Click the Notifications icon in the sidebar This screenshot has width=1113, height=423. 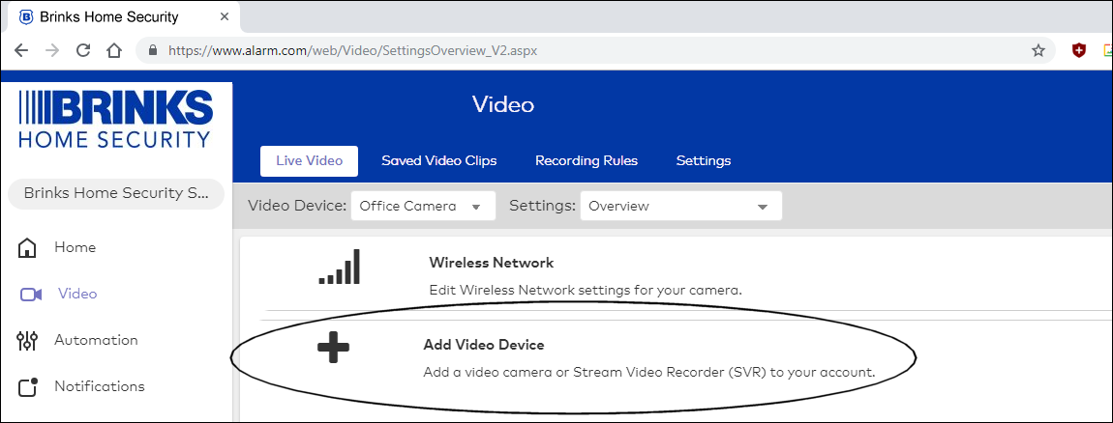(27, 387)
